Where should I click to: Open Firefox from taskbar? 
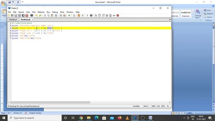click(x=120, y=118)
